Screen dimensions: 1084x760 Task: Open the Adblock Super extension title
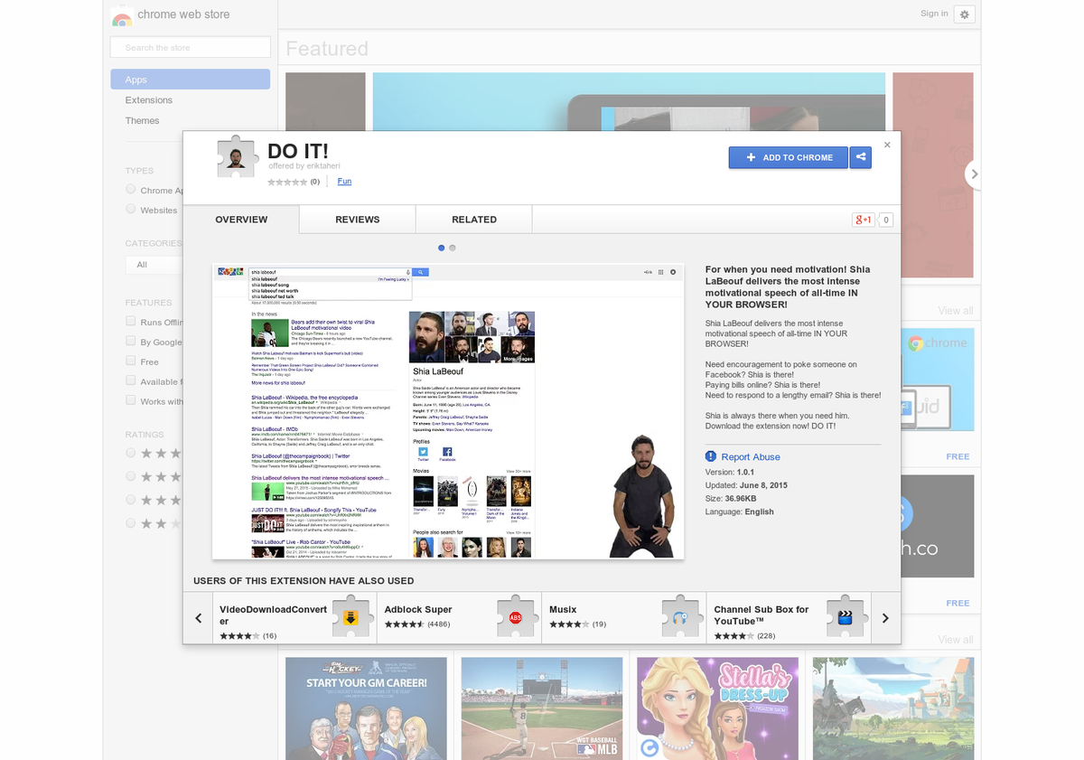418,610
